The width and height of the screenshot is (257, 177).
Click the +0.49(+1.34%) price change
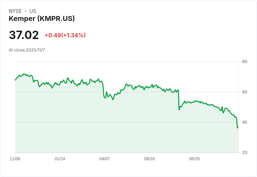point(65,35)
